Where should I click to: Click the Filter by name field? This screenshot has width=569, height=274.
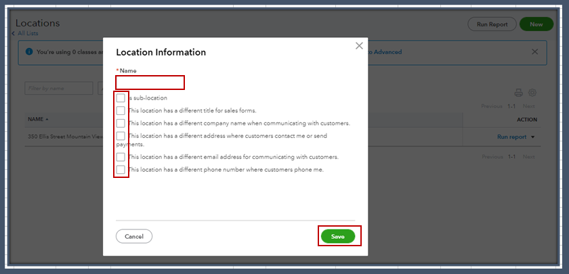[59, 89]
